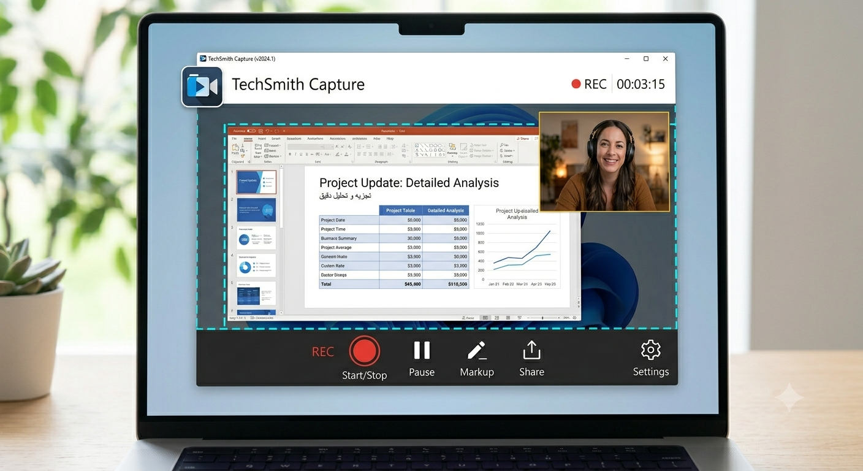Select slide 2 thumbnail
Viewport: 863px width, 471px height.
tap(256, 210)
